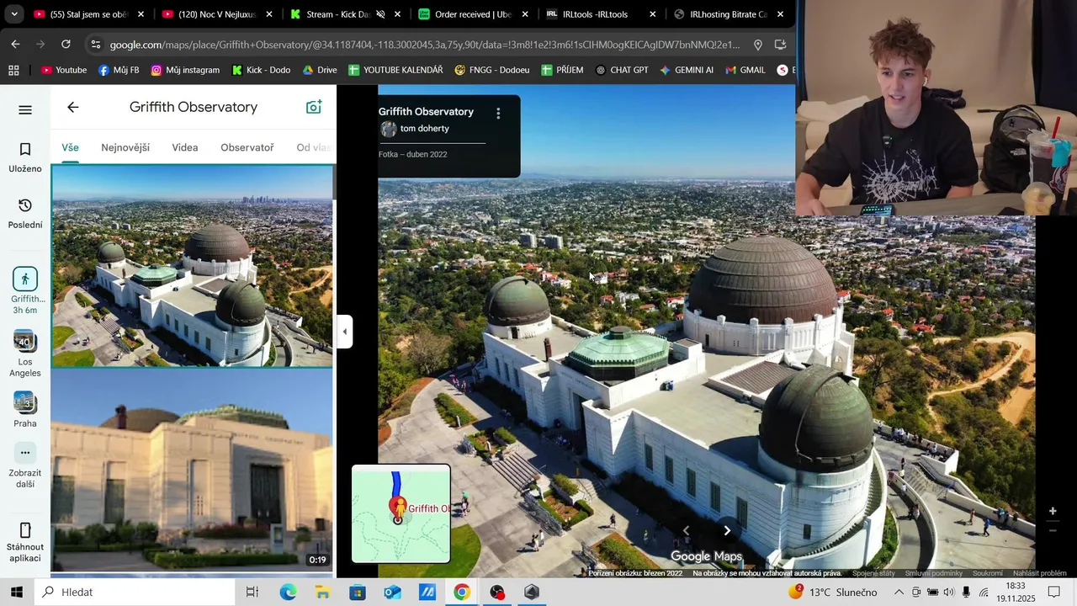The image size is (1077, 606).
Task: Open the Windows Start menu
Action: [x=16, y=592]
